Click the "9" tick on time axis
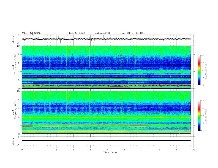 tap(176, 150)
